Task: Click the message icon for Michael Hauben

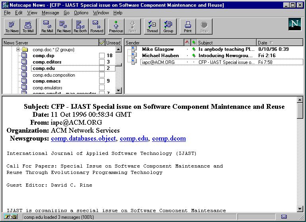Action: pos(134,55)
